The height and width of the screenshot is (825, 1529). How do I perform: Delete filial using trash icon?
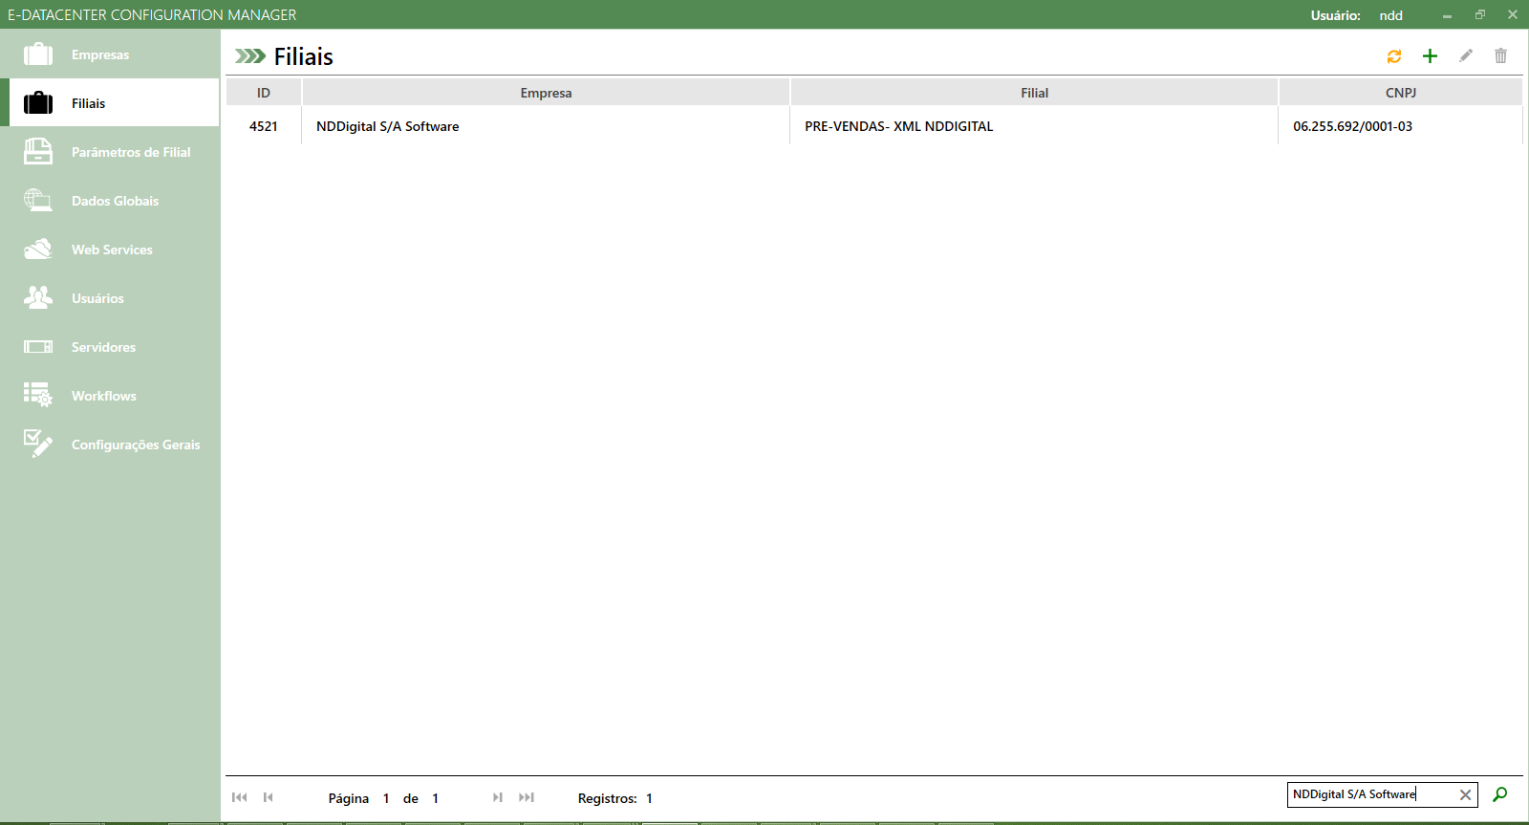click(x=1501, y=55)
